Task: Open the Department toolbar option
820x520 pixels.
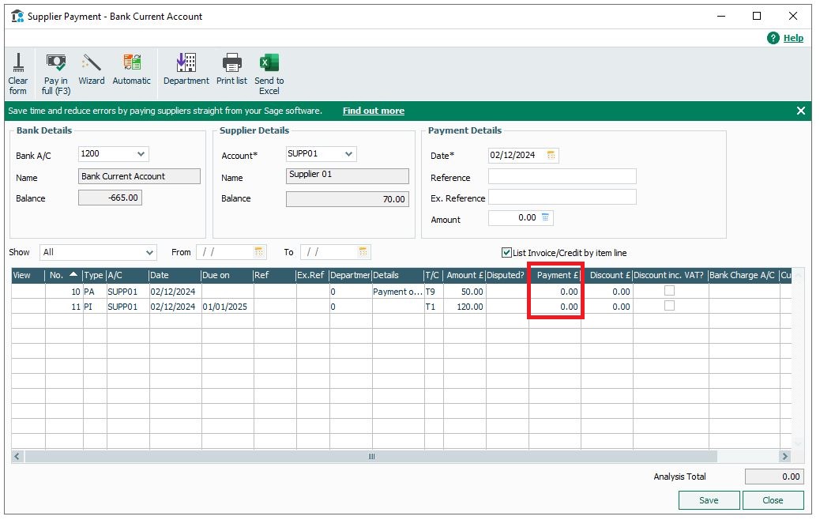Action: click(186, 64)
